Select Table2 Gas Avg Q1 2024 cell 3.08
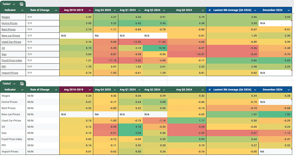The width and height of the screenshot is (294, 157). 130,133
